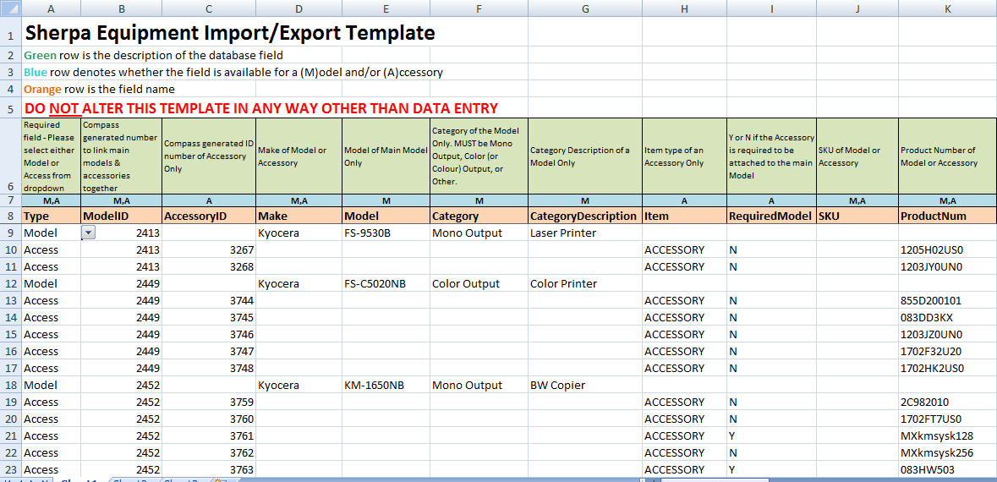Select row 8 header number

(x=11, y=216)
